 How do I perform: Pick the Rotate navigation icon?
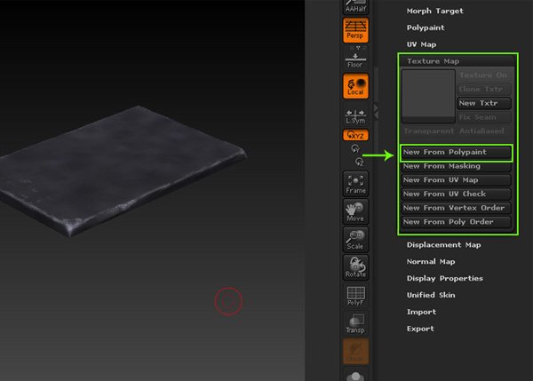coord(355,266)
